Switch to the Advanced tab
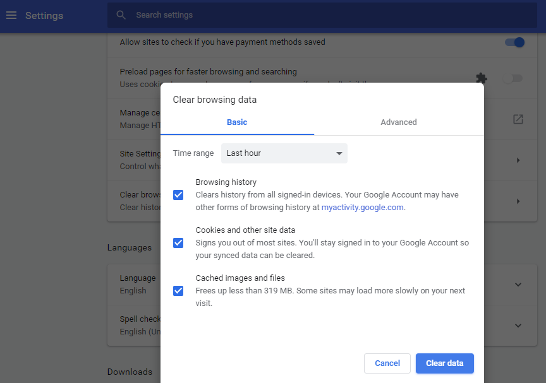 399,122
